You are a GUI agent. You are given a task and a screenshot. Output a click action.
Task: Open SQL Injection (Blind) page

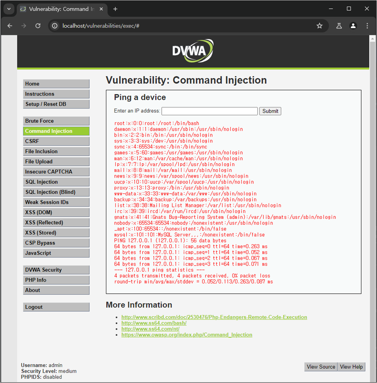[56, 192]
